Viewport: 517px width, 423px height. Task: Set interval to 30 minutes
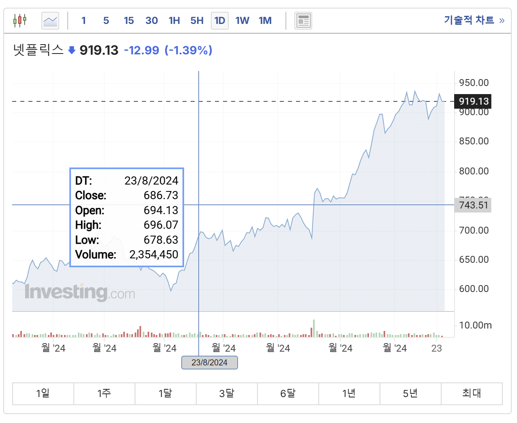152,20
